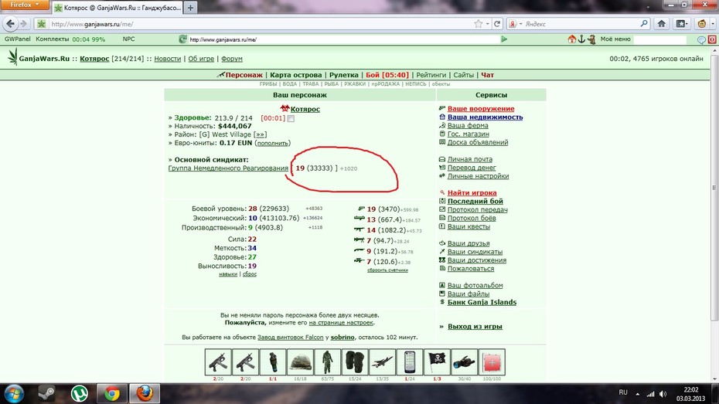This screenshot has width=719, height=404.
Task: Open the Firefox bookmarks toolbar button
Action: click(x=682, y=24)
